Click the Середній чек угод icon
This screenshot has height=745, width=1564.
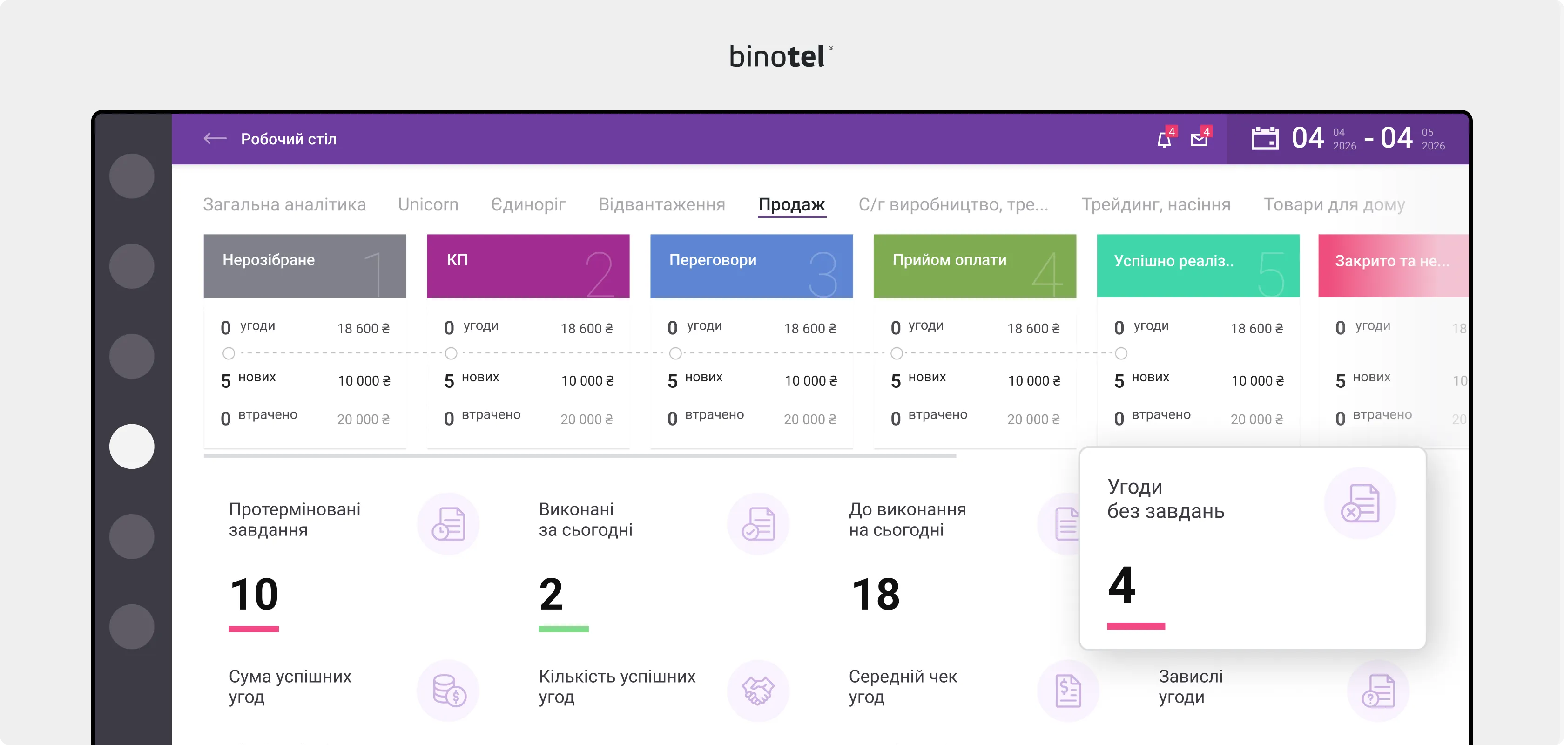click(x=1068, y=691)
